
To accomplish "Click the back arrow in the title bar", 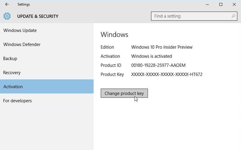I will (x=7, y=4).
